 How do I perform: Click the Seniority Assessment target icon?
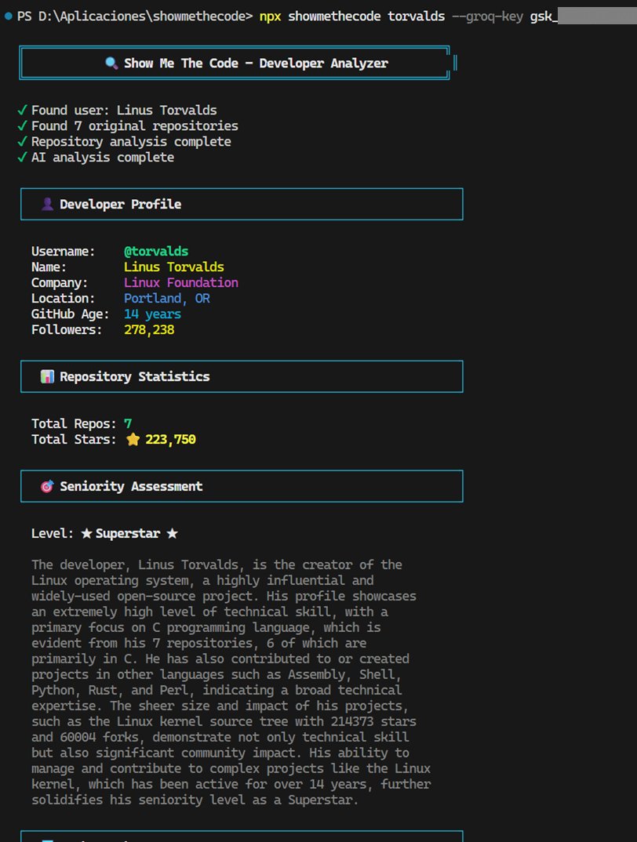(x=47, y=486)
